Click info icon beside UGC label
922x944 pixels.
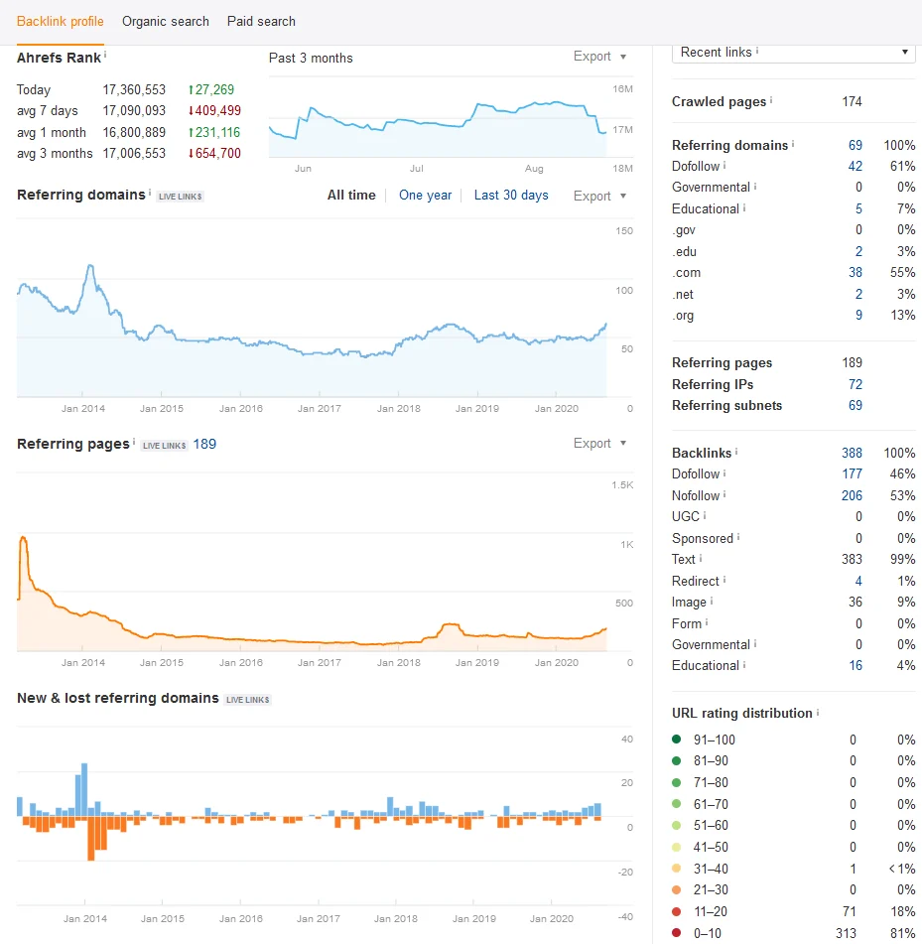tap(704, 515)
